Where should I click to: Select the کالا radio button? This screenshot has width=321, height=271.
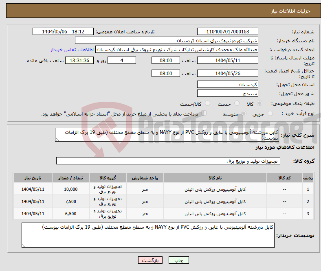(260, 104)
